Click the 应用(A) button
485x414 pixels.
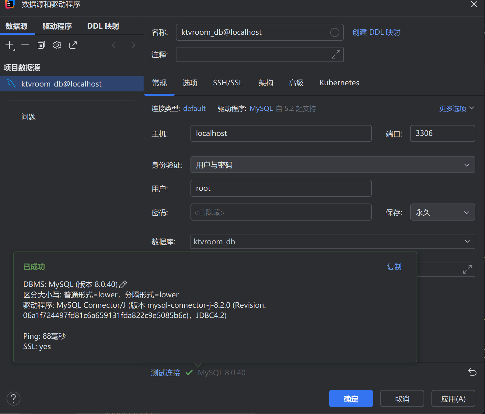(x=453, y=399)
